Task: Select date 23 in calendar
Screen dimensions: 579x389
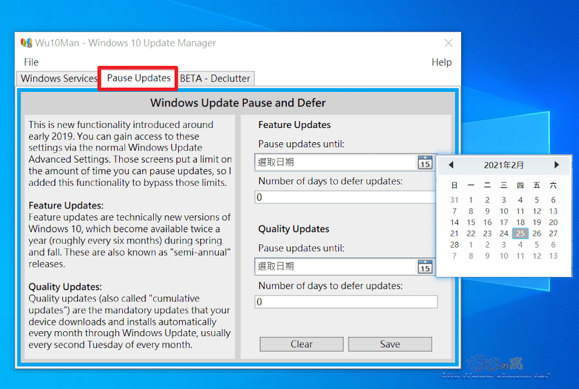Action: [x=487, y=233]
